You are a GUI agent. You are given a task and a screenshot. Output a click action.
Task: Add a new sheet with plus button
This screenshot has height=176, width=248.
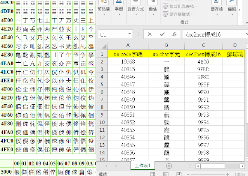[x=169, y=166]
